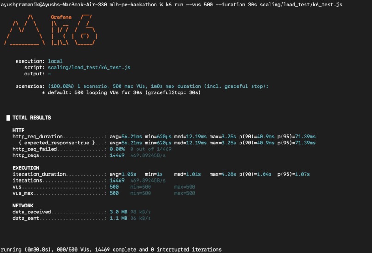The image size is (372, 253).
Task: Click the 'HTTP' section heading
Action: [x=18, y=130]
